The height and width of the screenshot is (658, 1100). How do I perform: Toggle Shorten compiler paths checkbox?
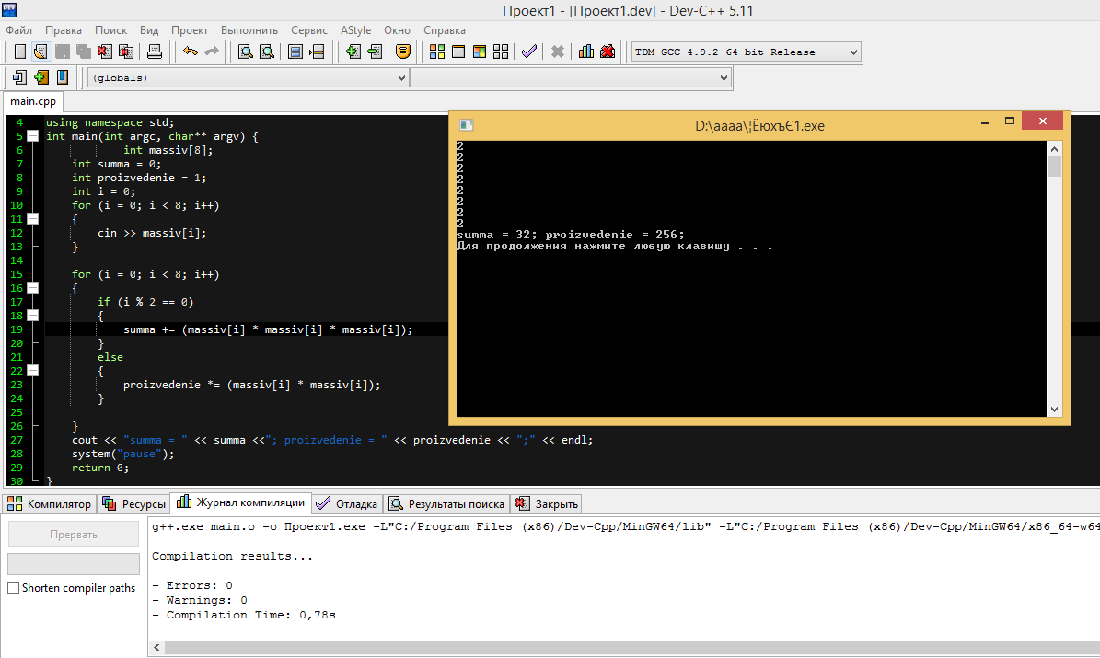(13, 588)
